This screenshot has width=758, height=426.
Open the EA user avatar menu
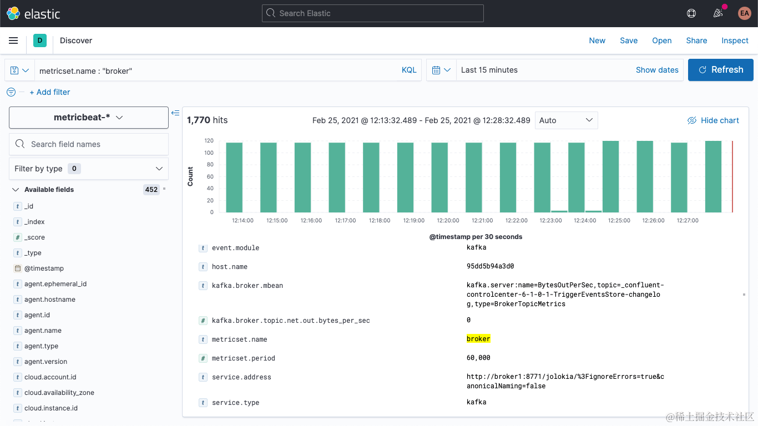(x=744, y=13)
